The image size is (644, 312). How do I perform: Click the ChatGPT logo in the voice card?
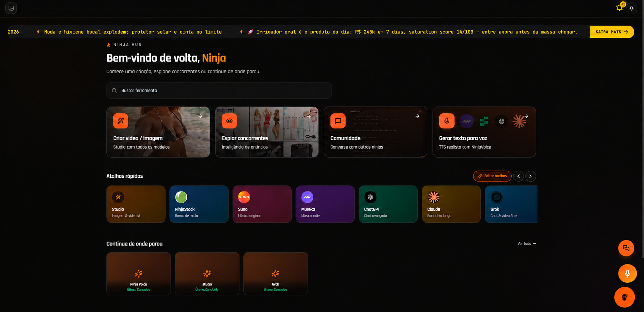(x=502, y=121)
